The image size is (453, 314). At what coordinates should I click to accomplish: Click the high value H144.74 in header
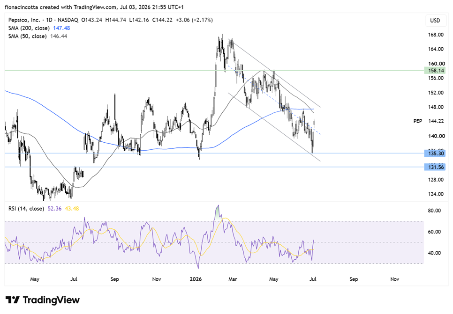point(115,20)
